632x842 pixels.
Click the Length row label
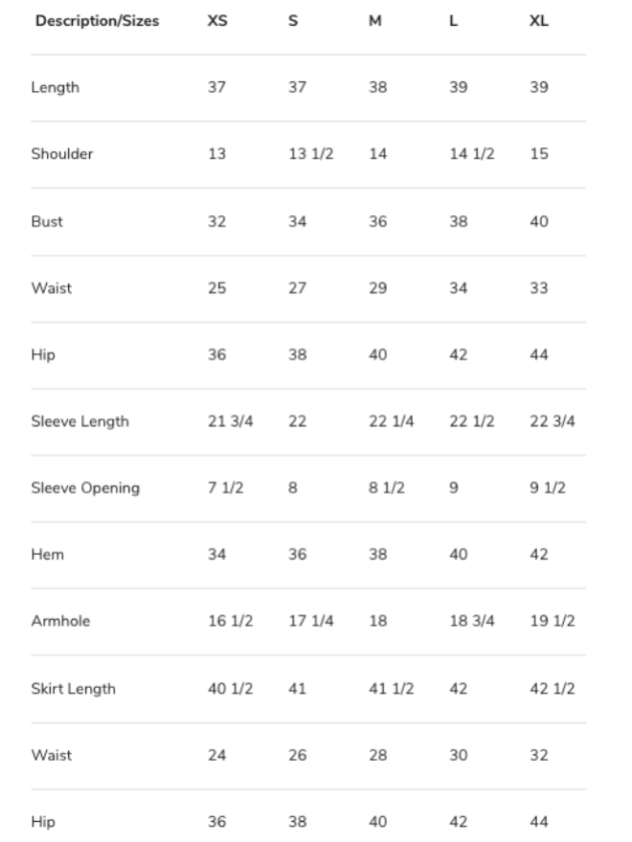[x=55, y=88]
